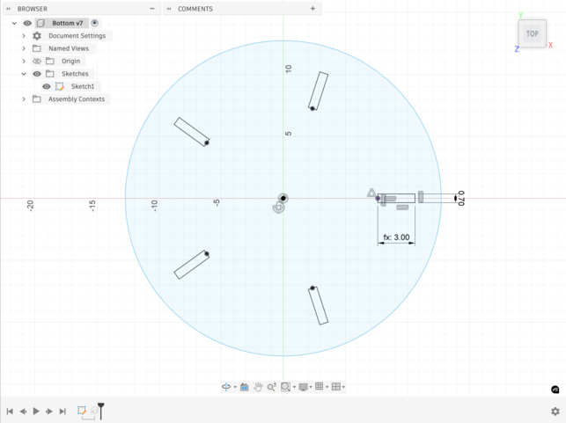Hide the Sketches folder
The width and height of the screenshot is (566, 423).
point(37,74)
